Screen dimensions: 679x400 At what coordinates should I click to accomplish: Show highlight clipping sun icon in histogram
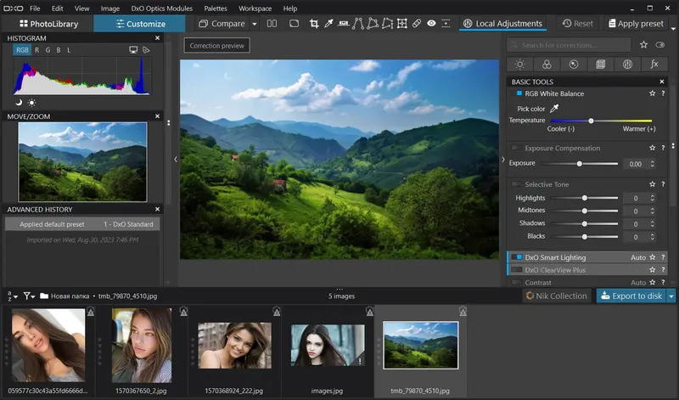(x=31, y=102)
